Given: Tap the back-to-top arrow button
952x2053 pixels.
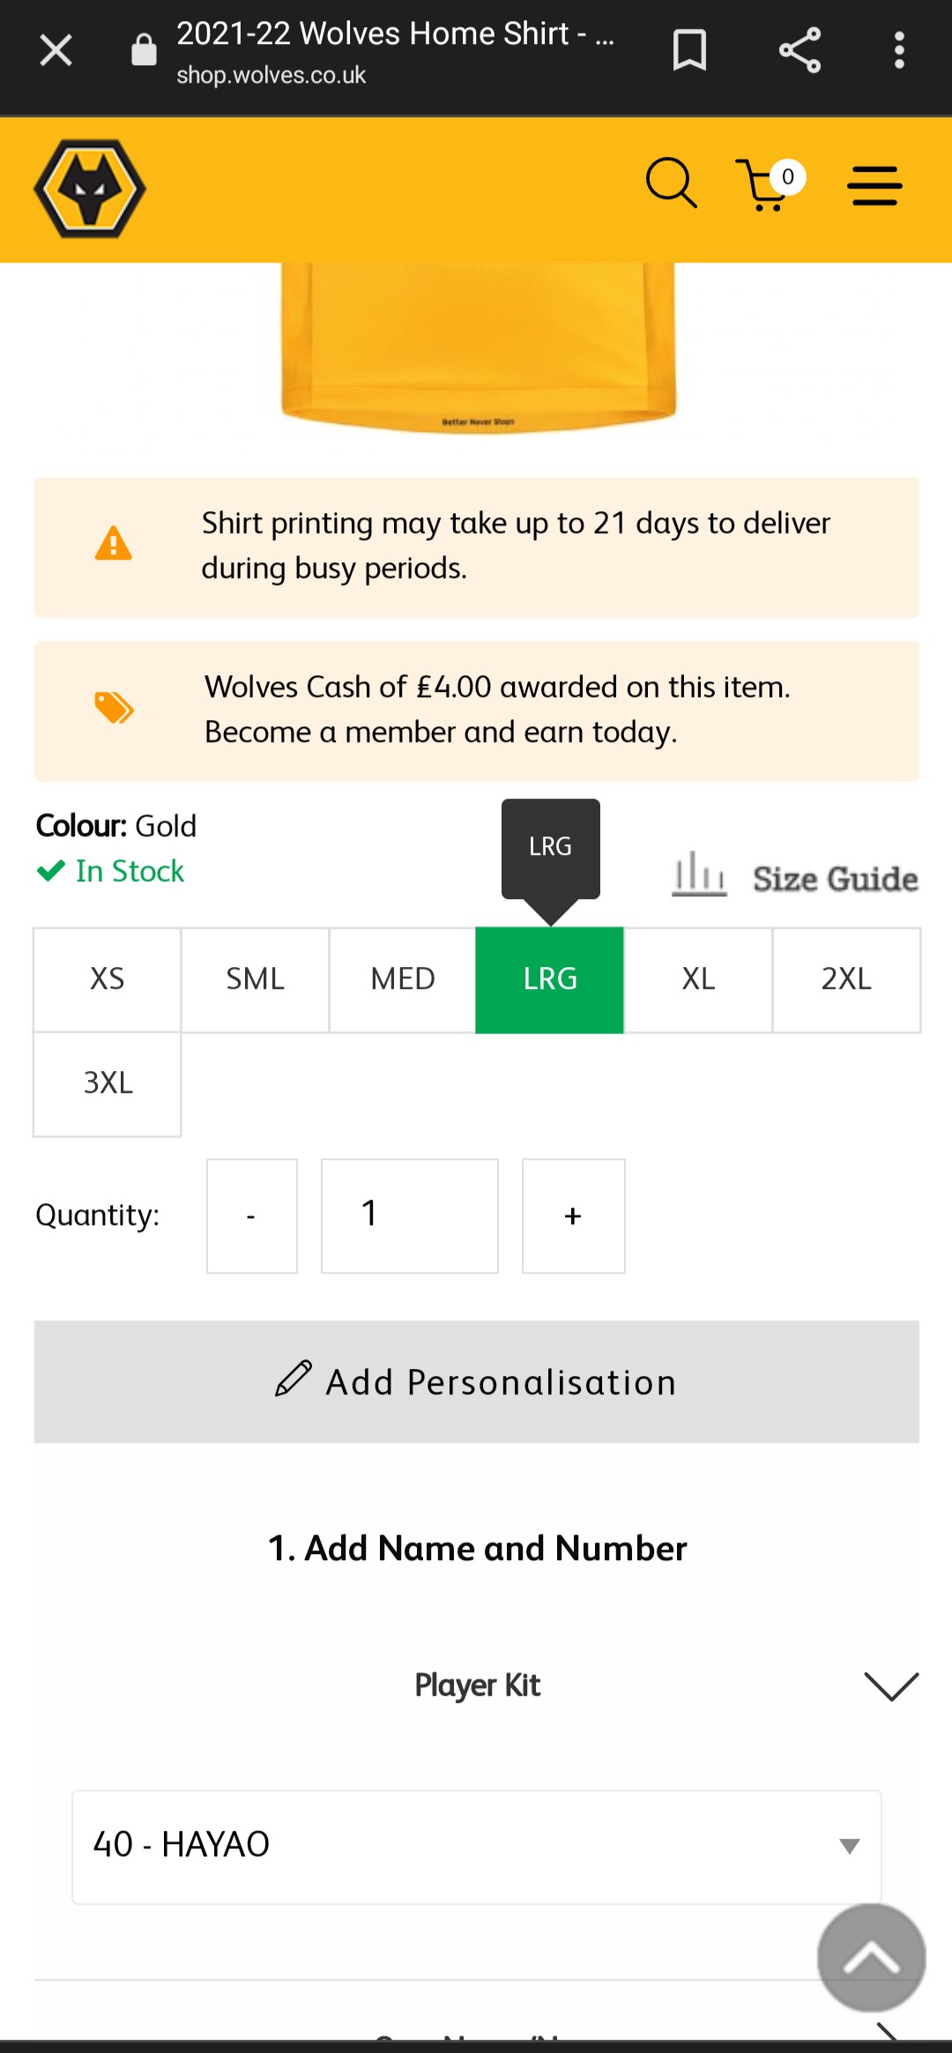Looking at the screenshot, I should pyautogui.click(x=871, y=1958).
